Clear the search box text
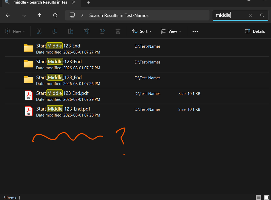Screen dimensions: 271x200 [x=250, y=15]
